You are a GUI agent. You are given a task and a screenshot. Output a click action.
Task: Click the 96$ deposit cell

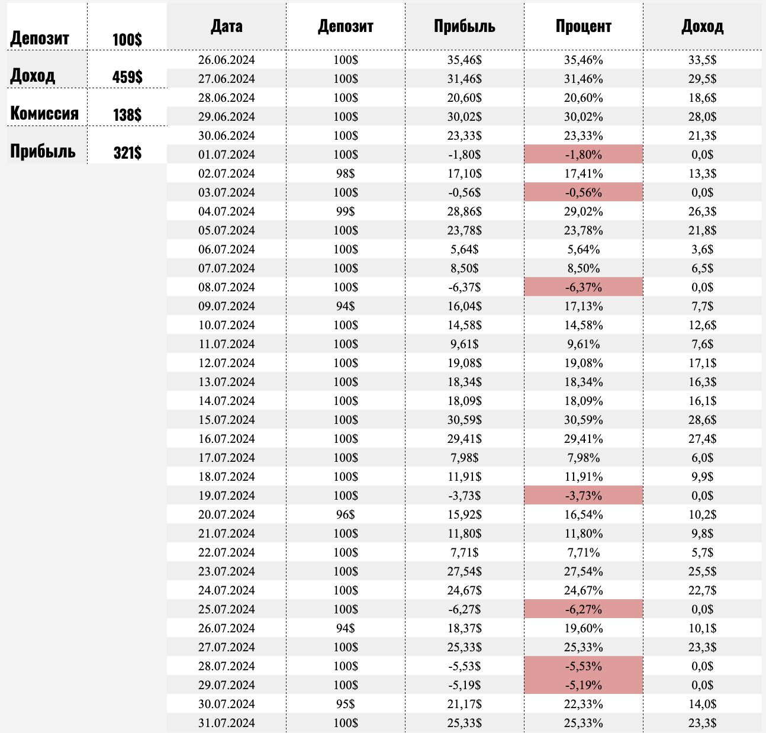(346, 515)
